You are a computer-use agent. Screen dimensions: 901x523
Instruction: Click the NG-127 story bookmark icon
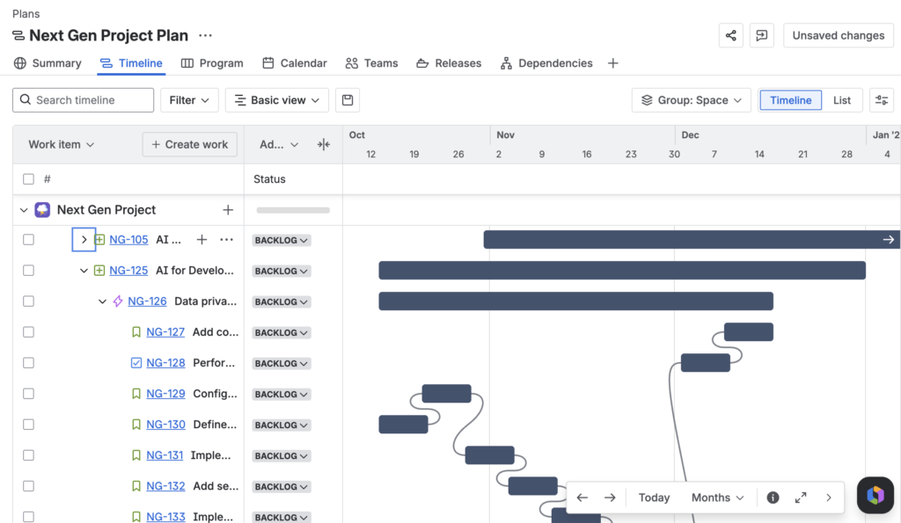pyautogui.click(x=136, y=332)
